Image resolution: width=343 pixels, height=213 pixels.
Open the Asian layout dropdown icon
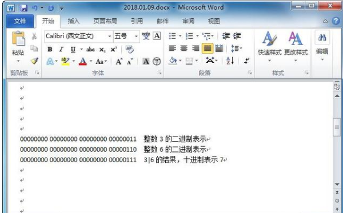pyautogui.click(x=212, y=61)
